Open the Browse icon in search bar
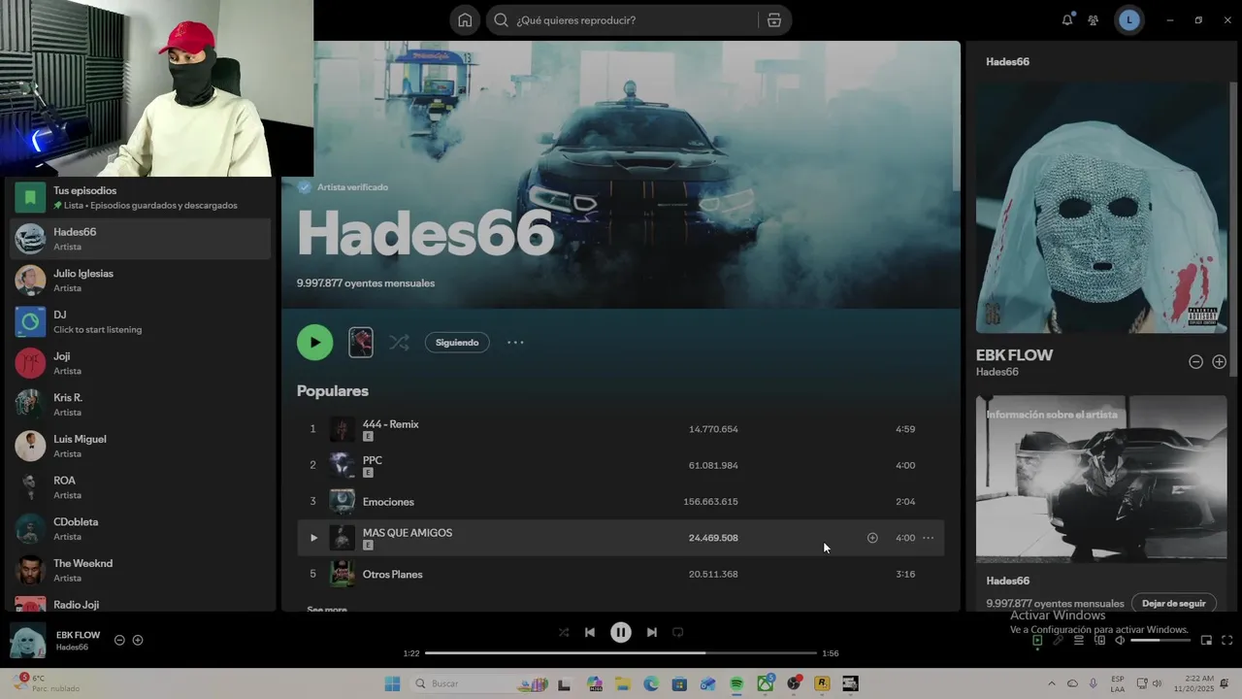 774,20
